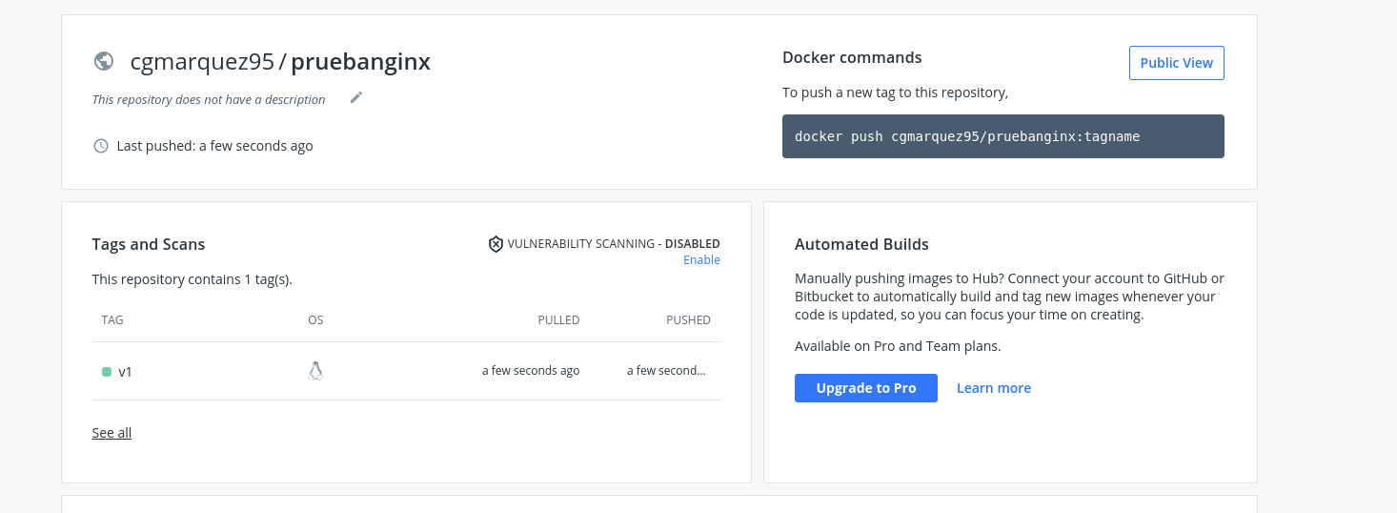Screen dimensions: 1397x513
Task: Open the Learn more link
Action: 993,388
